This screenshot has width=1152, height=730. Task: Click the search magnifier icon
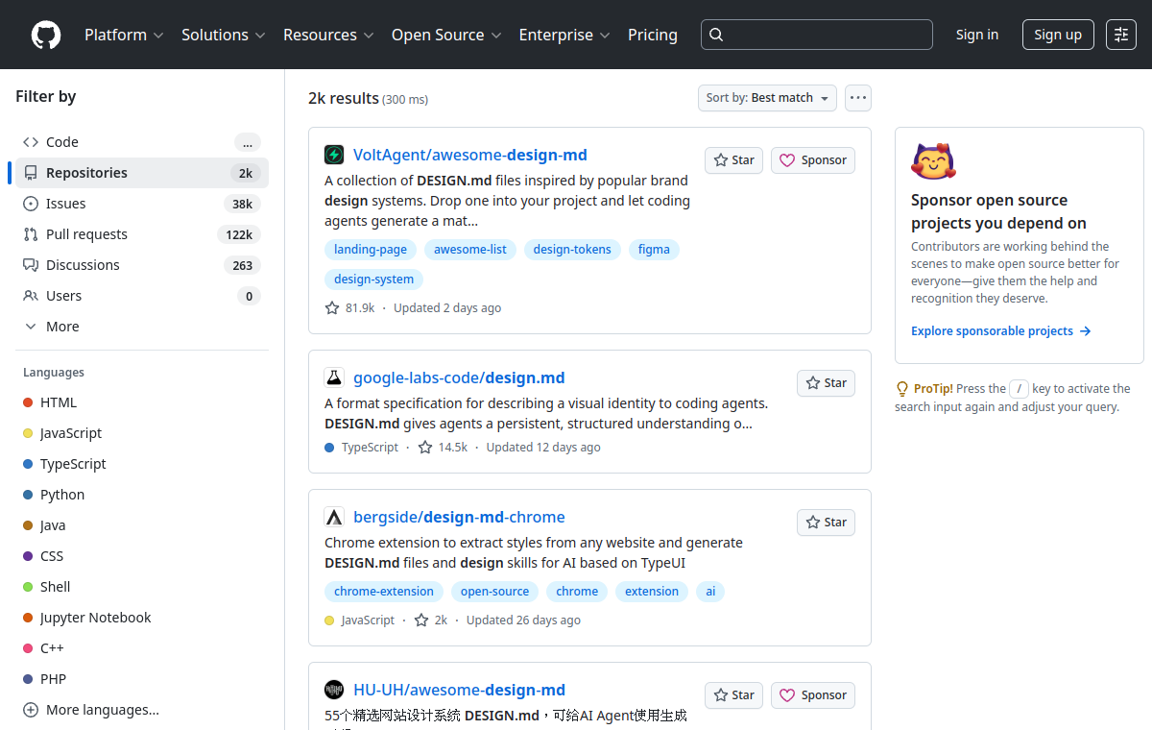click(x=716, y=35)
